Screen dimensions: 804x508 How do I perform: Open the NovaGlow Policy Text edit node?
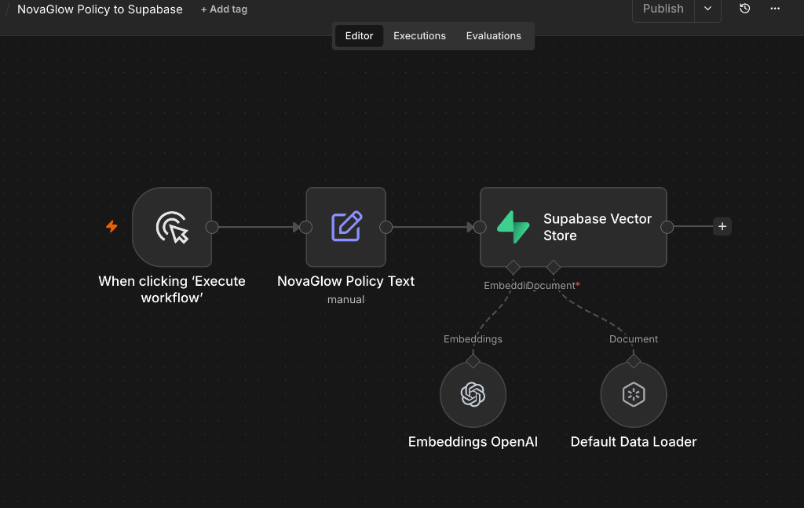click(346, 227)
